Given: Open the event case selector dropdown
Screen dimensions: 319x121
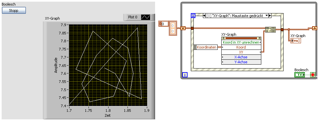Looking at the screenshot, I should click(x=267, y=16).
